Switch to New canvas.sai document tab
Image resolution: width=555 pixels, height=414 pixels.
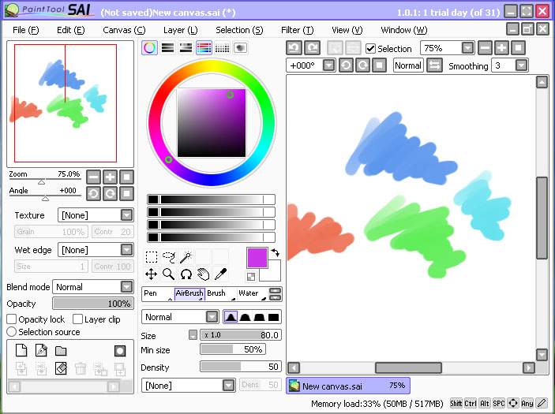(x=348, y=386)
